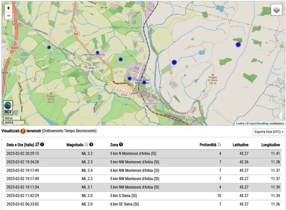The image size is (286, 210).
Task: Zoom in the map with plus button
Action: tap(8, 8)
